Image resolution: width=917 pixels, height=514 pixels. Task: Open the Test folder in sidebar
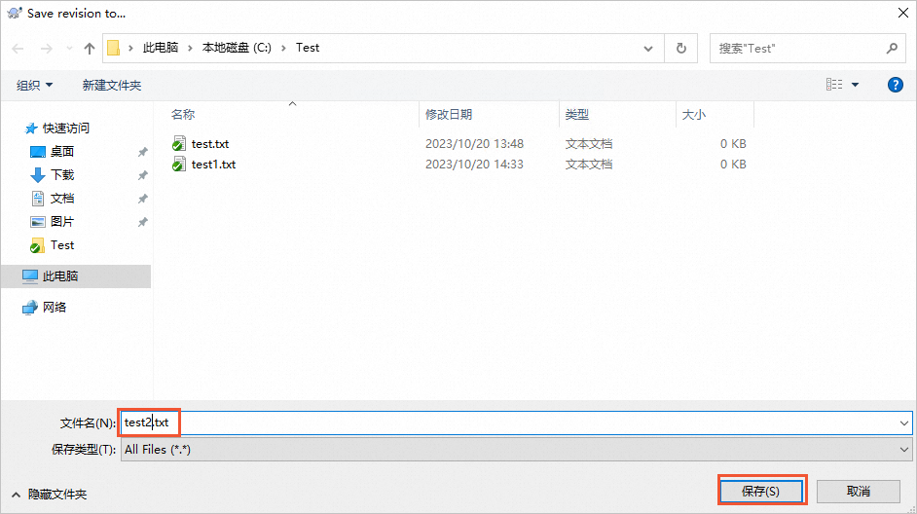coord(62,245)
